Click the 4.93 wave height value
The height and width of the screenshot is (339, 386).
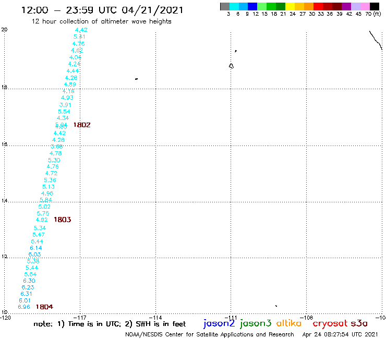point(67,98)
